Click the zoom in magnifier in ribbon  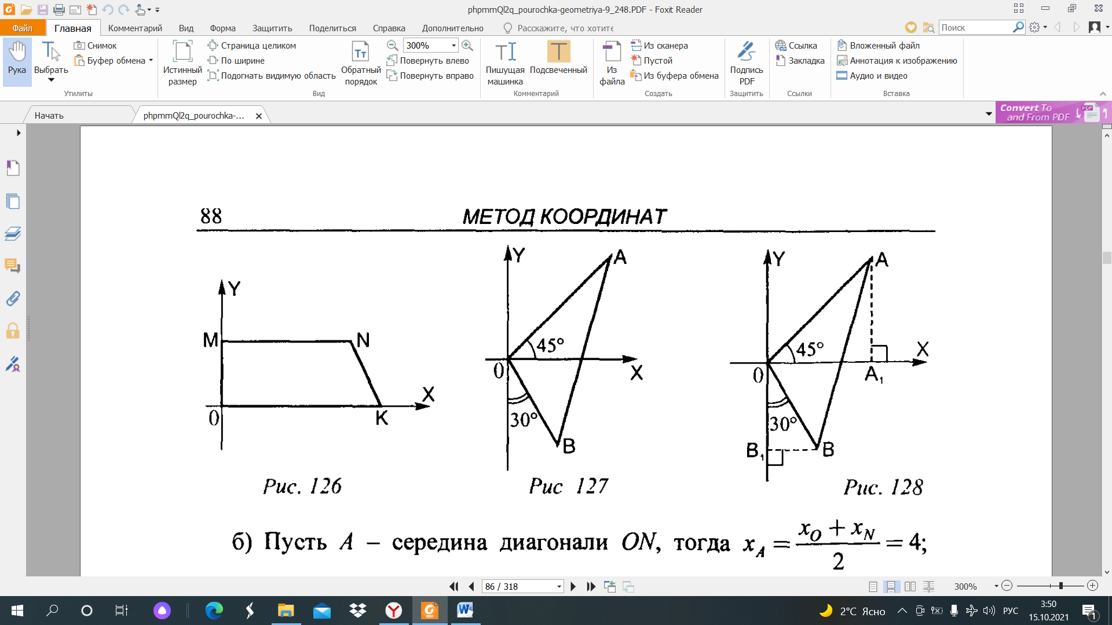467,45
